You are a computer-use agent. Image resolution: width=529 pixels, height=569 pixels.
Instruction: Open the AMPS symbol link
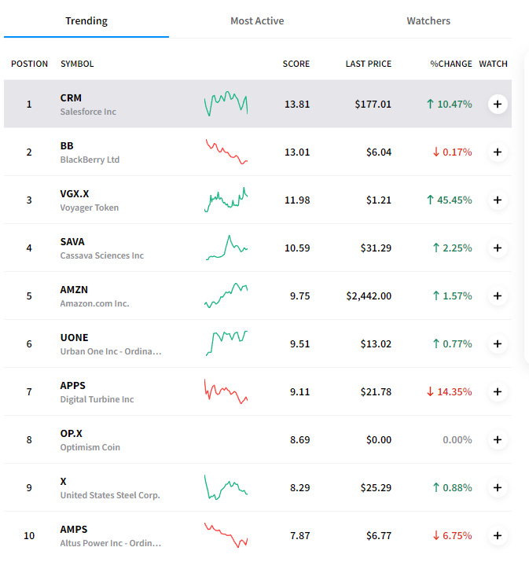74,529
